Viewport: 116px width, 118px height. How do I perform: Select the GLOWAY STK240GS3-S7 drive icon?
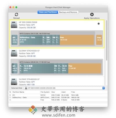click(14, 53)
